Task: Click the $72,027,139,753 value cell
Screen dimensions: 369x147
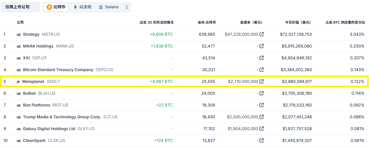Action: (296, 34)
